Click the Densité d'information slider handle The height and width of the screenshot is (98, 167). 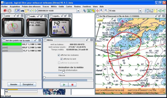(x=63, y=73)
